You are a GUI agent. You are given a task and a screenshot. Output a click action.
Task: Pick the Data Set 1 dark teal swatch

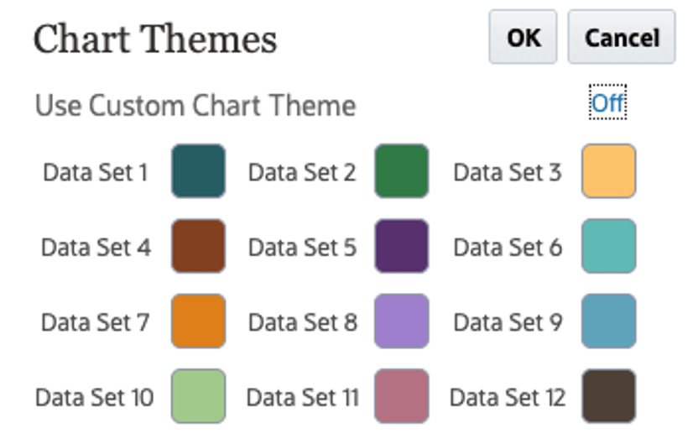coord(199,171)
